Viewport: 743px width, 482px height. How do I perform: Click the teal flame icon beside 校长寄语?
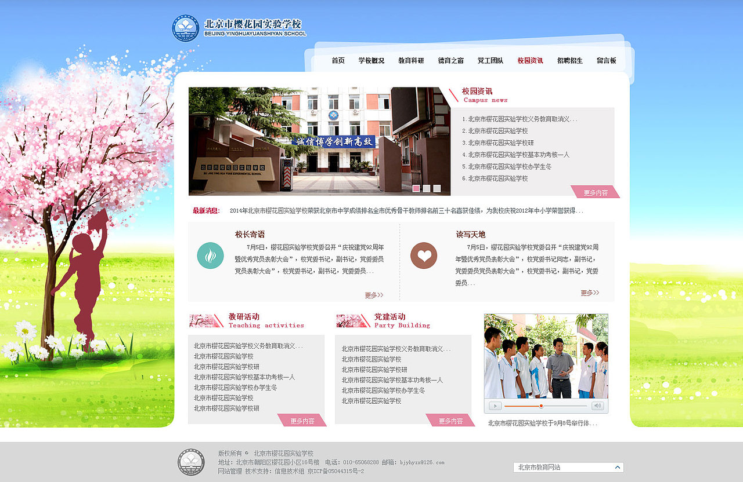click(x=210, y=255)
